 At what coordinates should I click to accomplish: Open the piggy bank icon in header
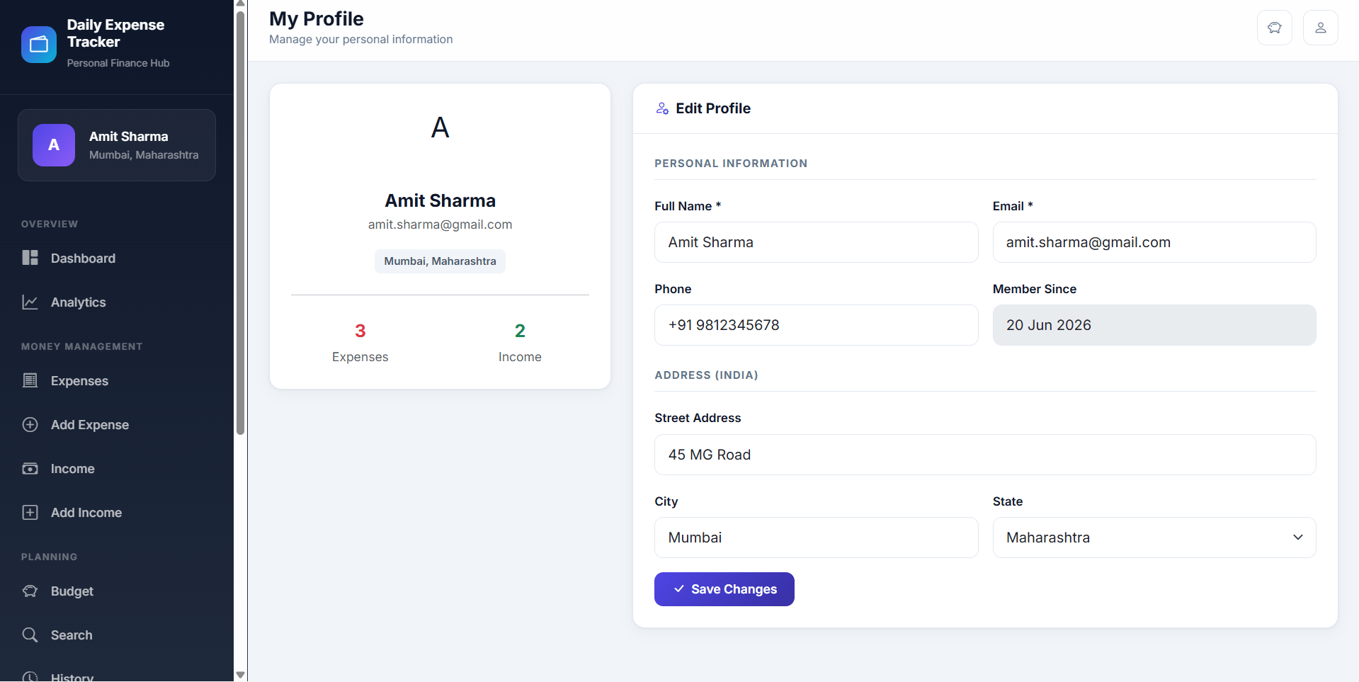[1275, 28]
